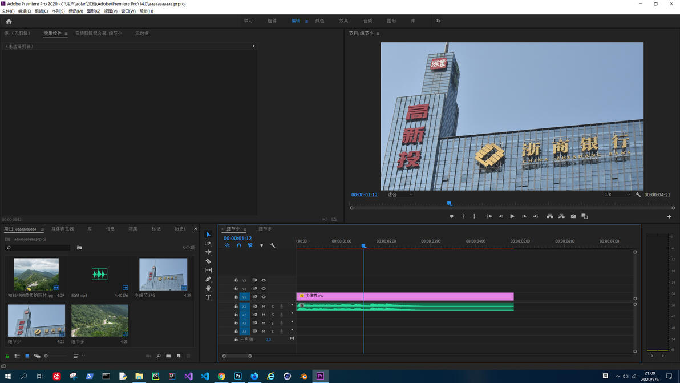The image size is (680, 383).
Task: Add marker in timeline panel
Action: point(261,245)
